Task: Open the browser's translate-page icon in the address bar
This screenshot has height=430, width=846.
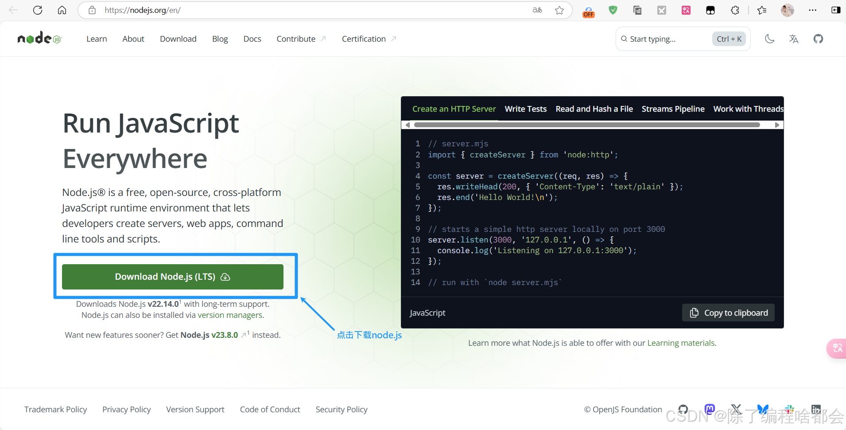Action: point(537,10)
